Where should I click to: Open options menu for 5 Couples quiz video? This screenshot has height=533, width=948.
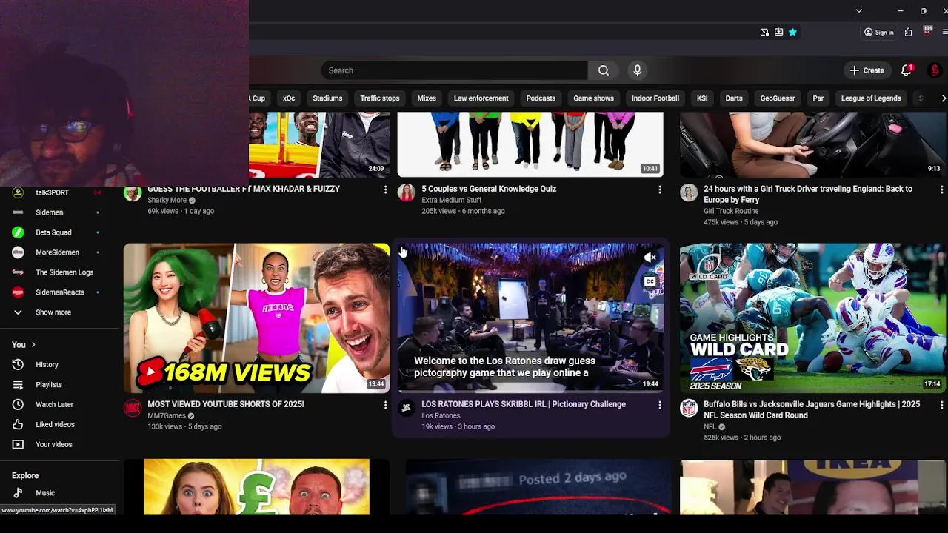pyautogui.click(x=660, y=190)
